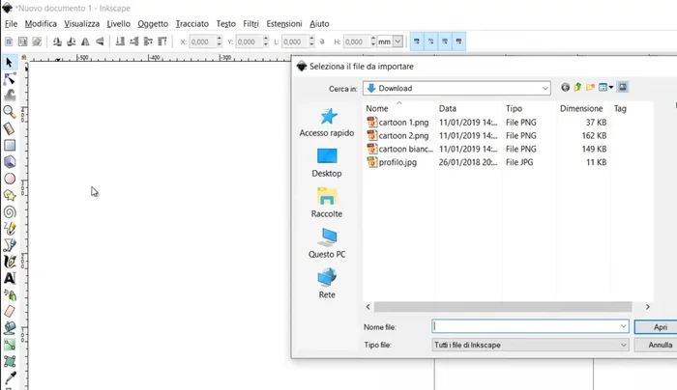The width and height of the screenshot is (677, 390).
Task: Go to Accesso rapido location
Action: tap(327, 123)
